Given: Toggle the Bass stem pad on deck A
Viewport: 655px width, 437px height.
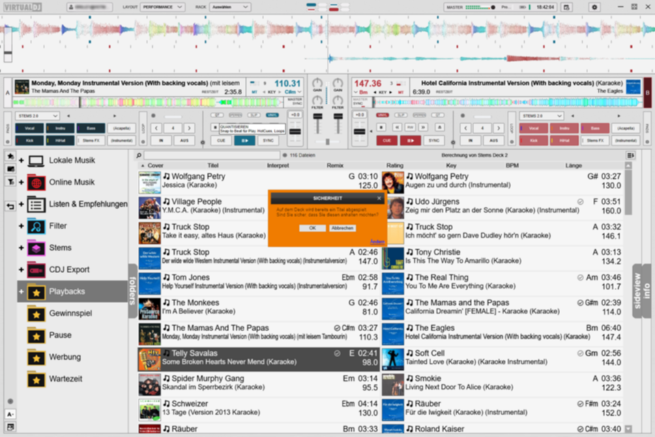Looking at the screenshot, I should 91,128.
